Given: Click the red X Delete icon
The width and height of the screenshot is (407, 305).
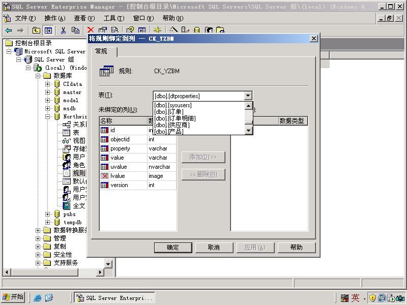Looking at the screenshot, I should [91, 30].
